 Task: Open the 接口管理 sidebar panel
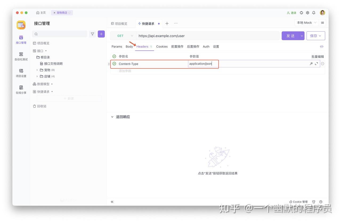pyautogui.click(x=21, y=40)
